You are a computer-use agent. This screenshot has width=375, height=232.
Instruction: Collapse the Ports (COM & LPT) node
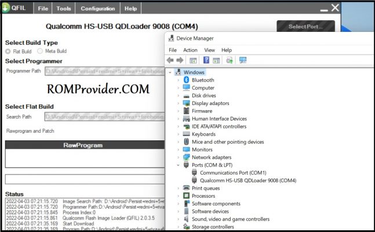(178, 165)
